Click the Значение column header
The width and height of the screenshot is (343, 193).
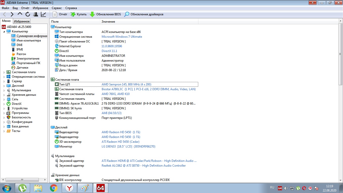pos(149,22)
